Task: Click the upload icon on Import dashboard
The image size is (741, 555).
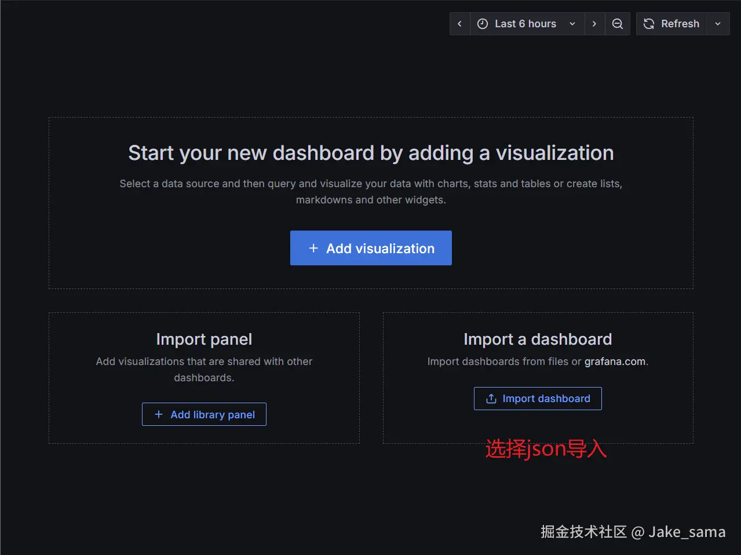Action: tap(490, 399)
